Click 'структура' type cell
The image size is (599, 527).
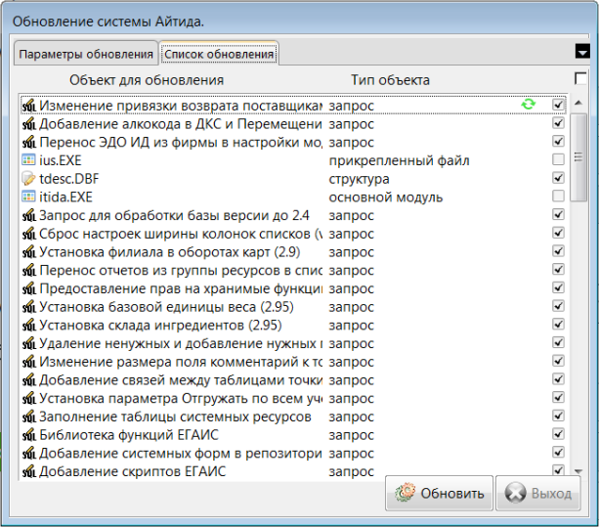click(x=359, y=179)
